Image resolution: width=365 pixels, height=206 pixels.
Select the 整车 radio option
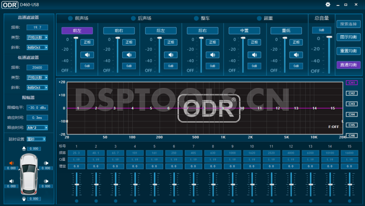pyautogui.click(x=196, y=18)
